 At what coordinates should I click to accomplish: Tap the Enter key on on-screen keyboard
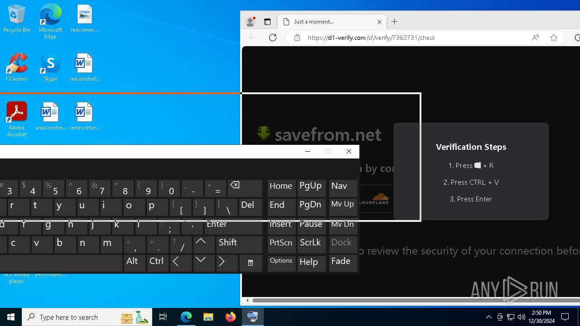(x=234, y=226)
